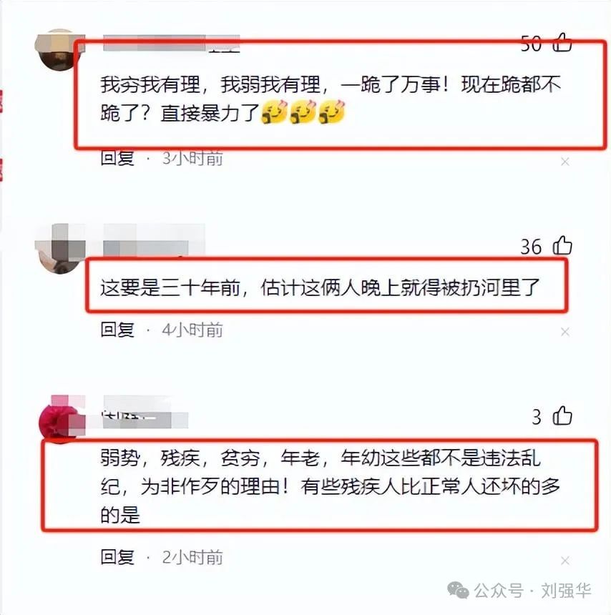Click 回复 under the 2小时前 comment

click(117, 557)
